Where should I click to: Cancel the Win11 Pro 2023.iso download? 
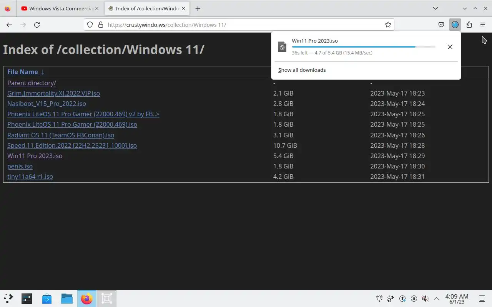[450, 47]
